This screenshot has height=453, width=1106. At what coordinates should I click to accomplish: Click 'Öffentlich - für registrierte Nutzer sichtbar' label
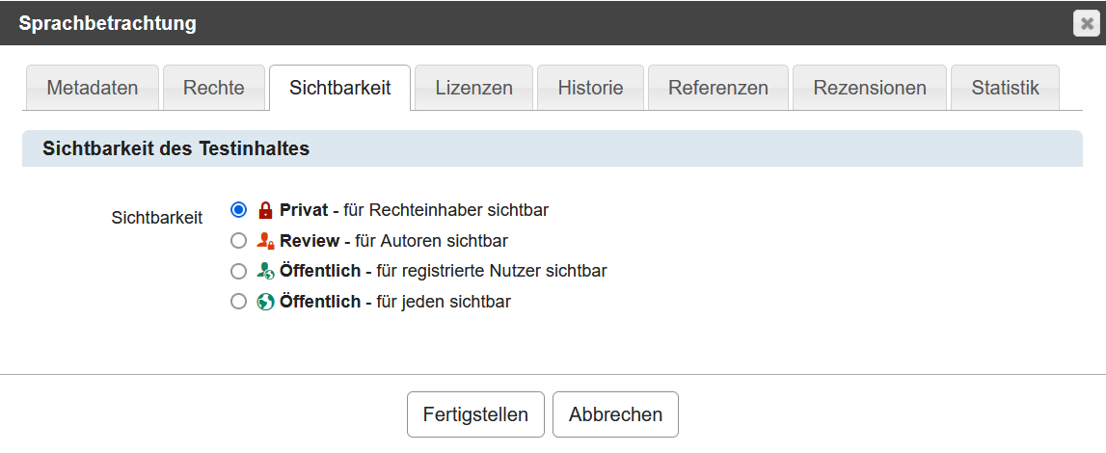[443, 271]
